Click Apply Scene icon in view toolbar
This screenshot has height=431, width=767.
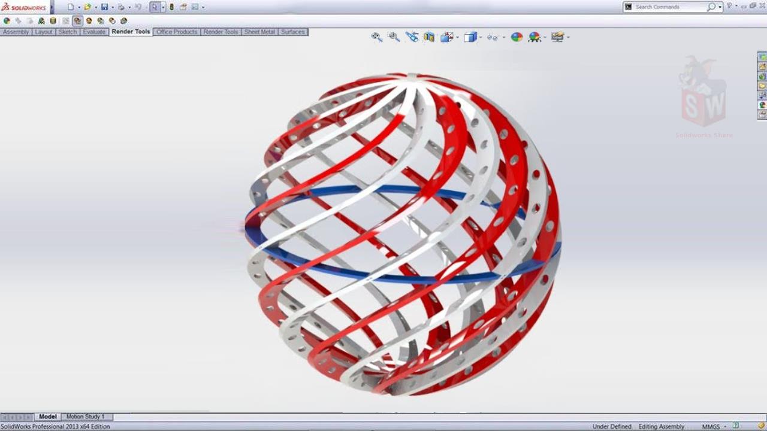pos(535,37)
